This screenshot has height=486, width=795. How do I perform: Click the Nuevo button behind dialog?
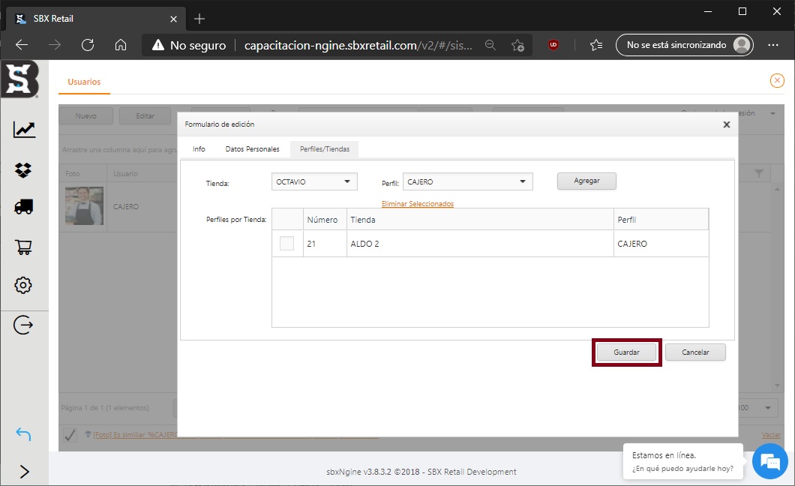coord(85,116)
